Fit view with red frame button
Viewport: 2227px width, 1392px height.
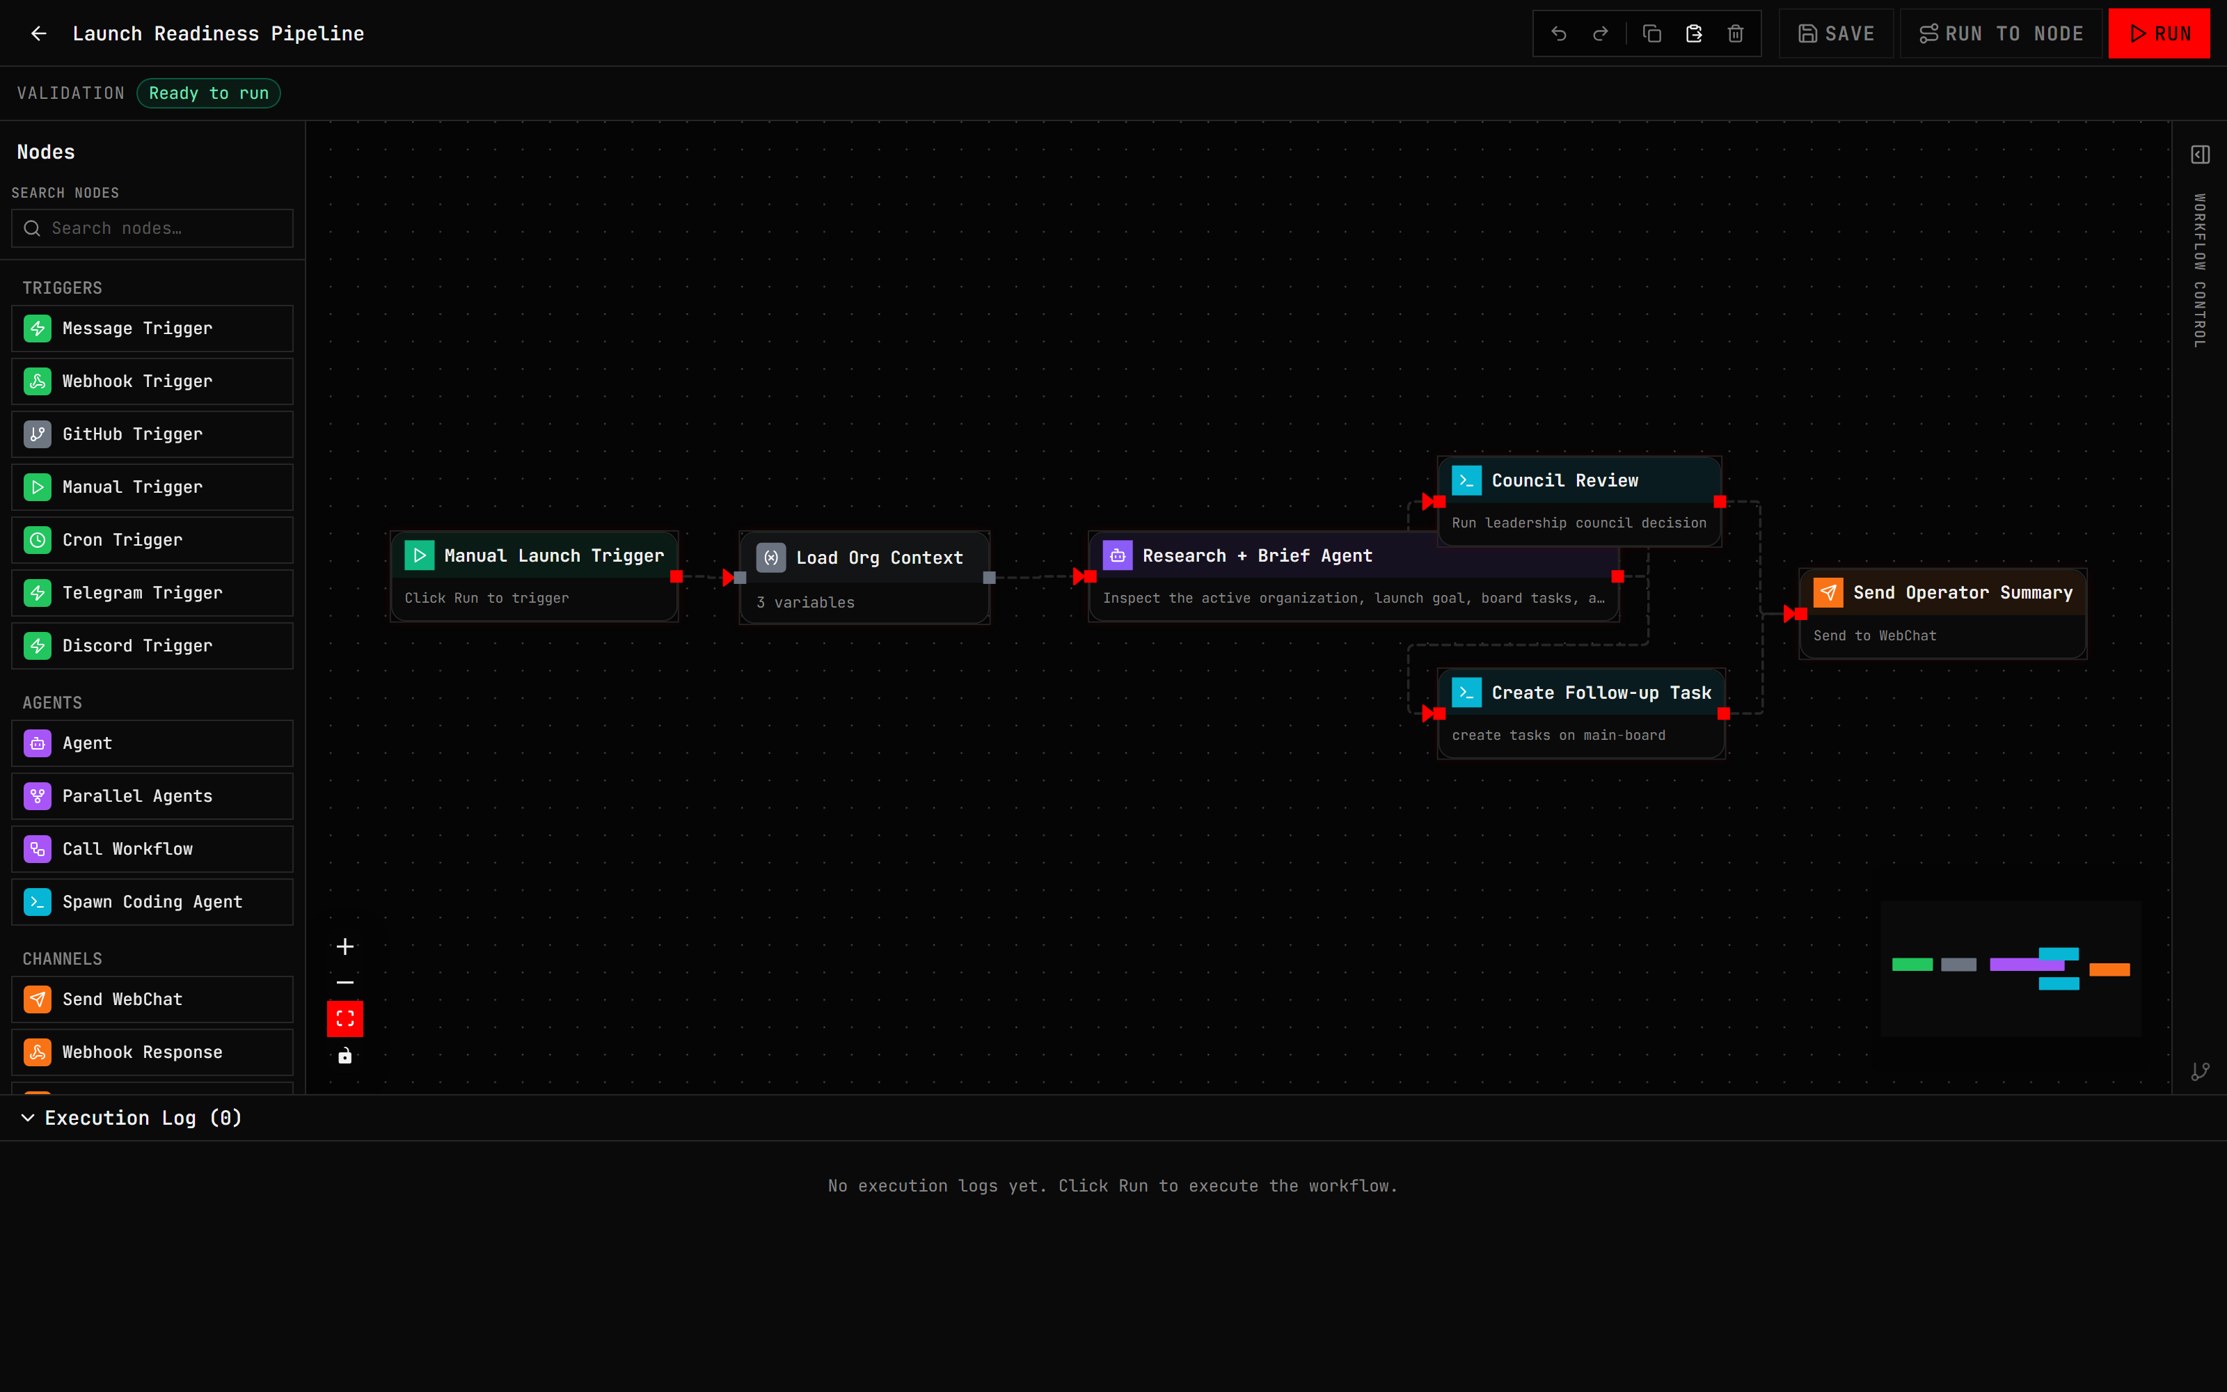tap(345, 1018)
